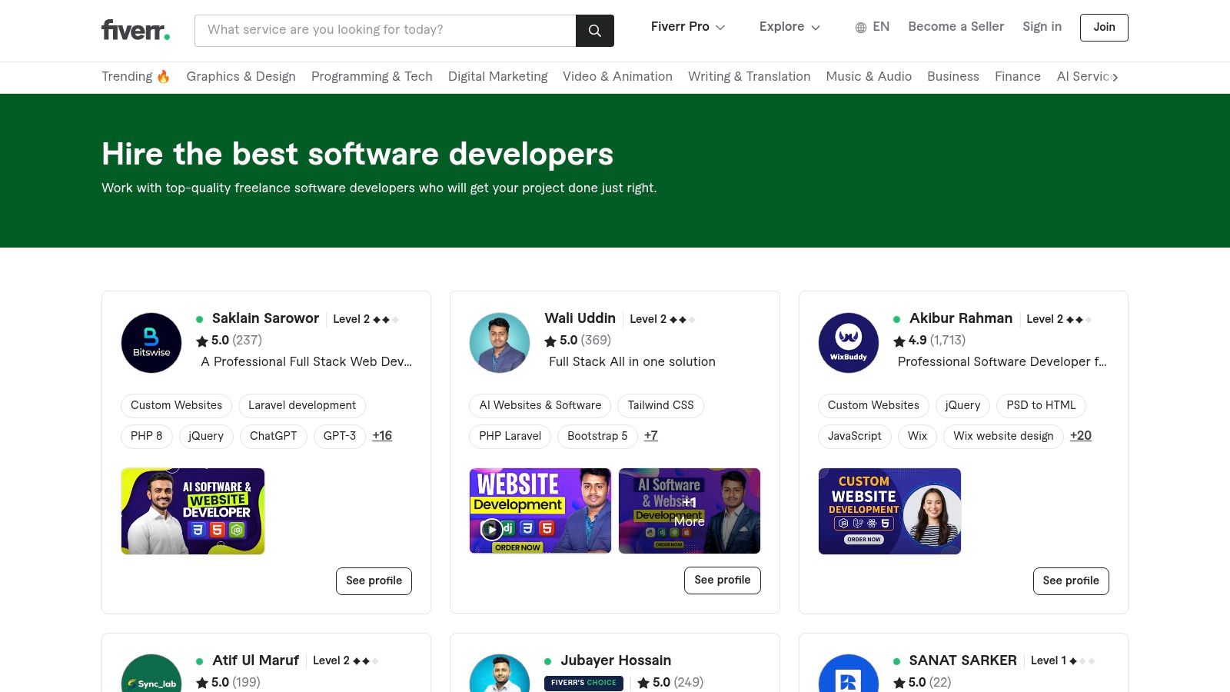
Task: Click the Fiverr logo
Action: coord(135,29)
